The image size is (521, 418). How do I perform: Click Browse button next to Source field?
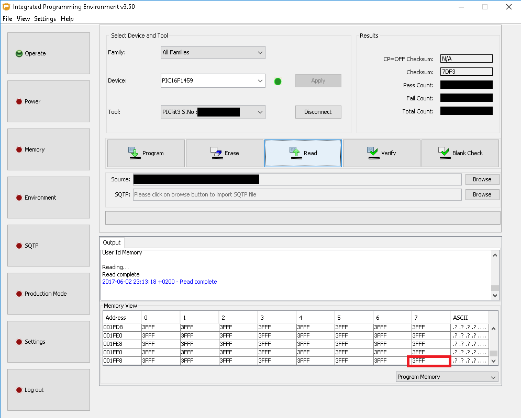point(482,179)
